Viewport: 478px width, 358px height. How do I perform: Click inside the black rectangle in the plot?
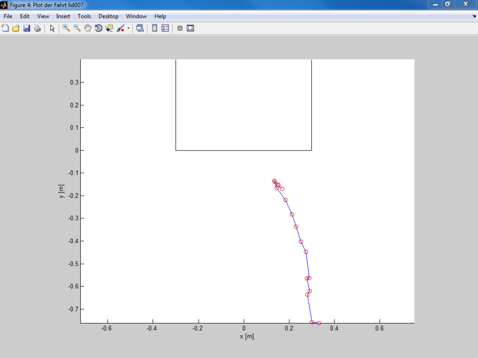243,106
